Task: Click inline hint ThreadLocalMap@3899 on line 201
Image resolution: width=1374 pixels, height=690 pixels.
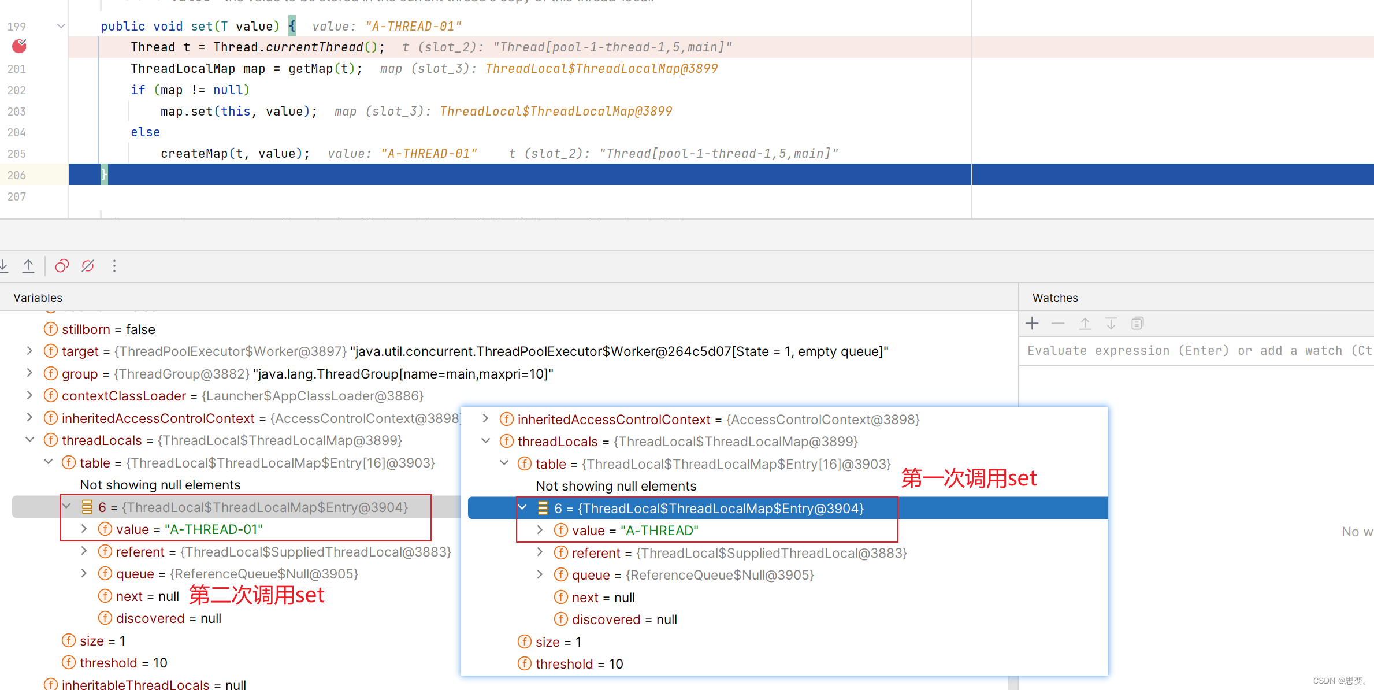Action: click(601, 69)
